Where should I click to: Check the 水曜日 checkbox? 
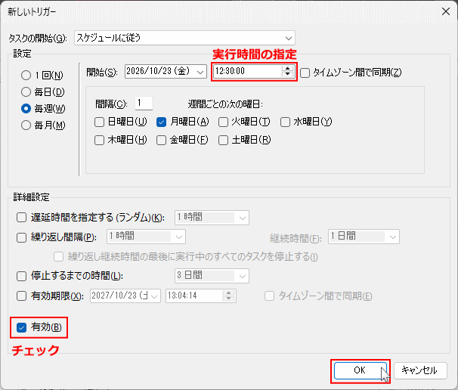click(x=285, y=122)
